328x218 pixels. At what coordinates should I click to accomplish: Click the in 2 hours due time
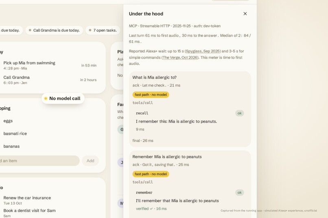click(x=88, y=80)
